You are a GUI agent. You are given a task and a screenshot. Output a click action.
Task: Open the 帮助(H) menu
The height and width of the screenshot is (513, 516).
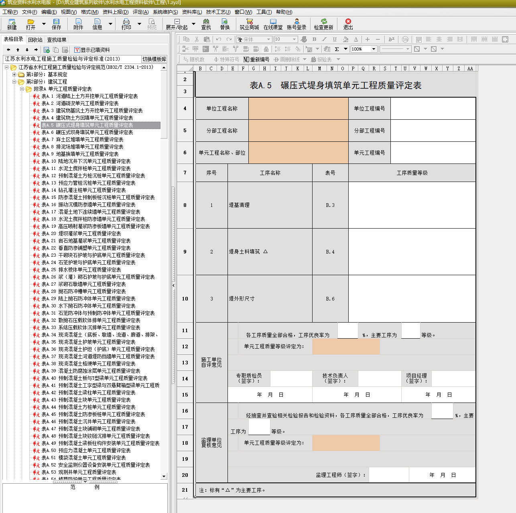point(284,12)
